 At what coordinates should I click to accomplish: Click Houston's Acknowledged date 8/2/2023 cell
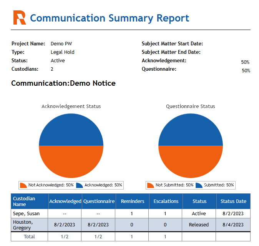65,225
